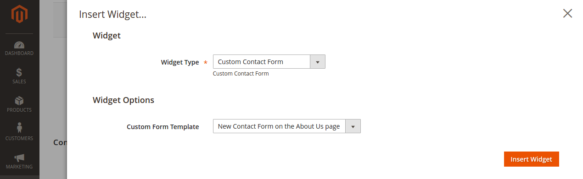Viewport: 583px width, 179px height.
Task: Click the Custom Form Template dropdown arrow
Action: click(x=353, y=126)
